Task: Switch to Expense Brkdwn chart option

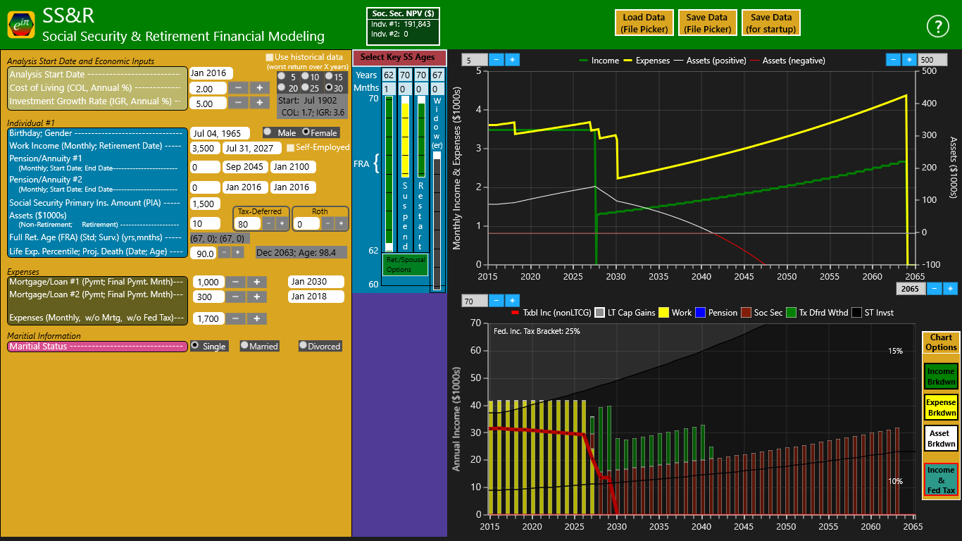Action: [x=941, y=407]
